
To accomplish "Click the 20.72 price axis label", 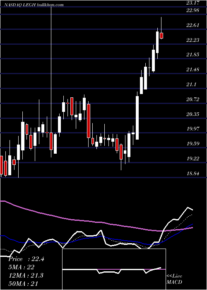I will click(x=193, y=99).
